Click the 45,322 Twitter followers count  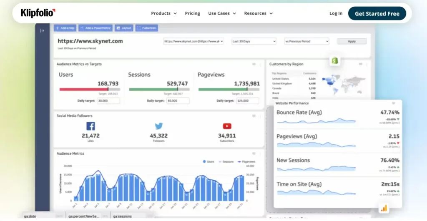pyautogui.click(x=159, y=136)
